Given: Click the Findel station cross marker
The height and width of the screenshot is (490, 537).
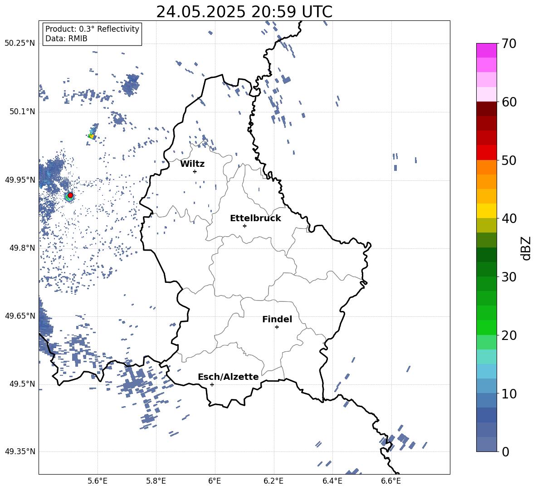Looking at the screenshot, I should click(277, 327).
